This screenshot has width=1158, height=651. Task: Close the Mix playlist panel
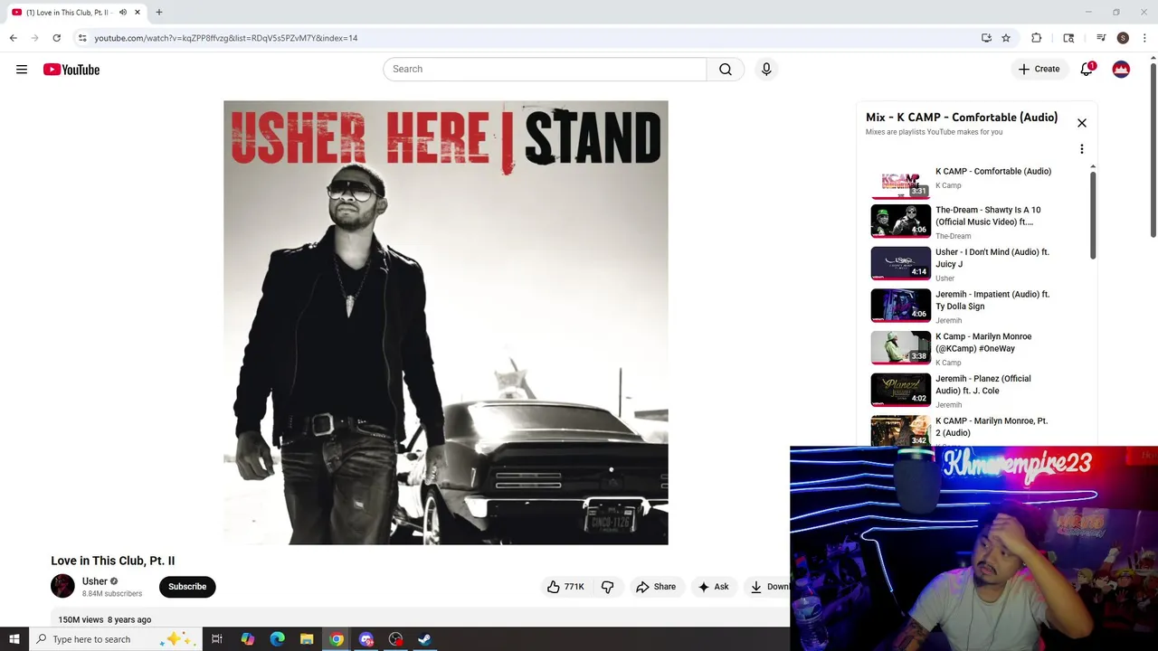tap(1081, 123)
